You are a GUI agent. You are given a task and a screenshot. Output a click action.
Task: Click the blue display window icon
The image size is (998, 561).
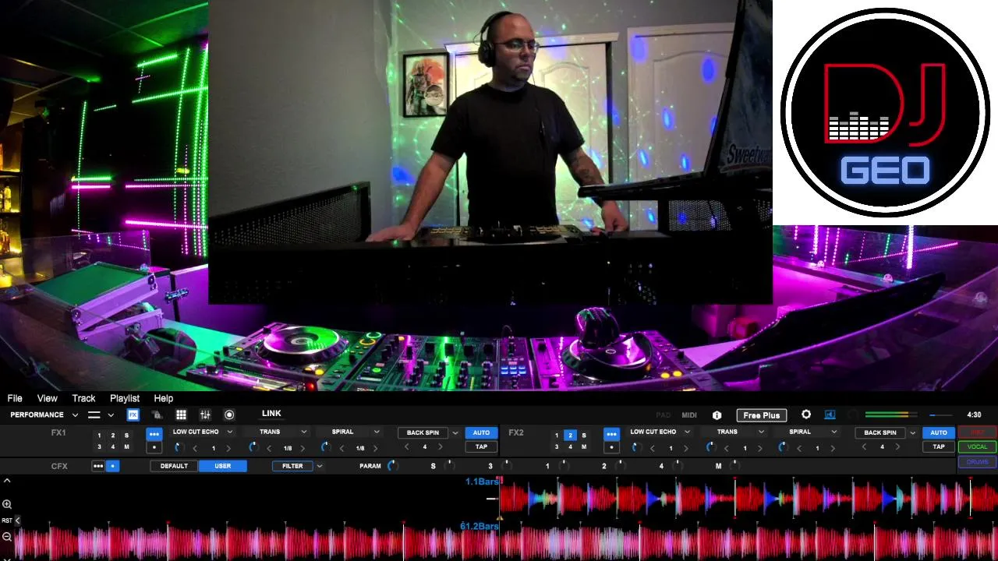coord(830,415)
